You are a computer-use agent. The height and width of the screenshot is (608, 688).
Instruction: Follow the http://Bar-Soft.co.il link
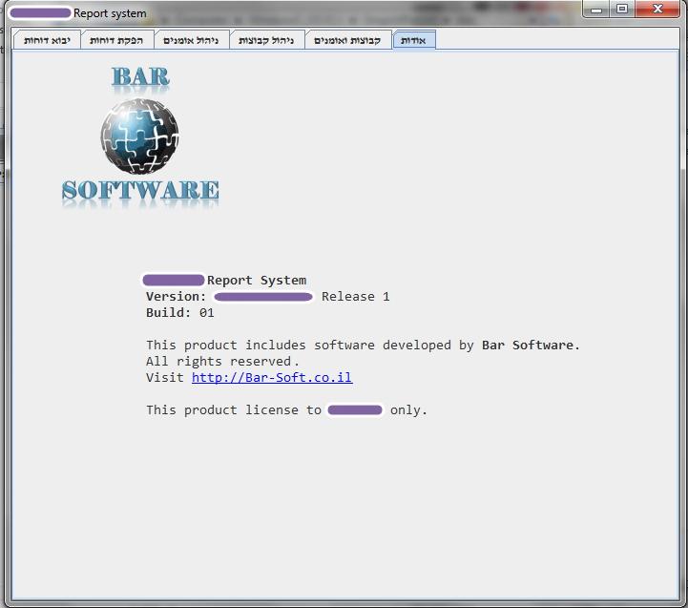coord(272,378)
